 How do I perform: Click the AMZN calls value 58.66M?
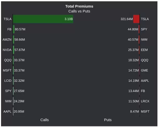[x=19, y=40]
